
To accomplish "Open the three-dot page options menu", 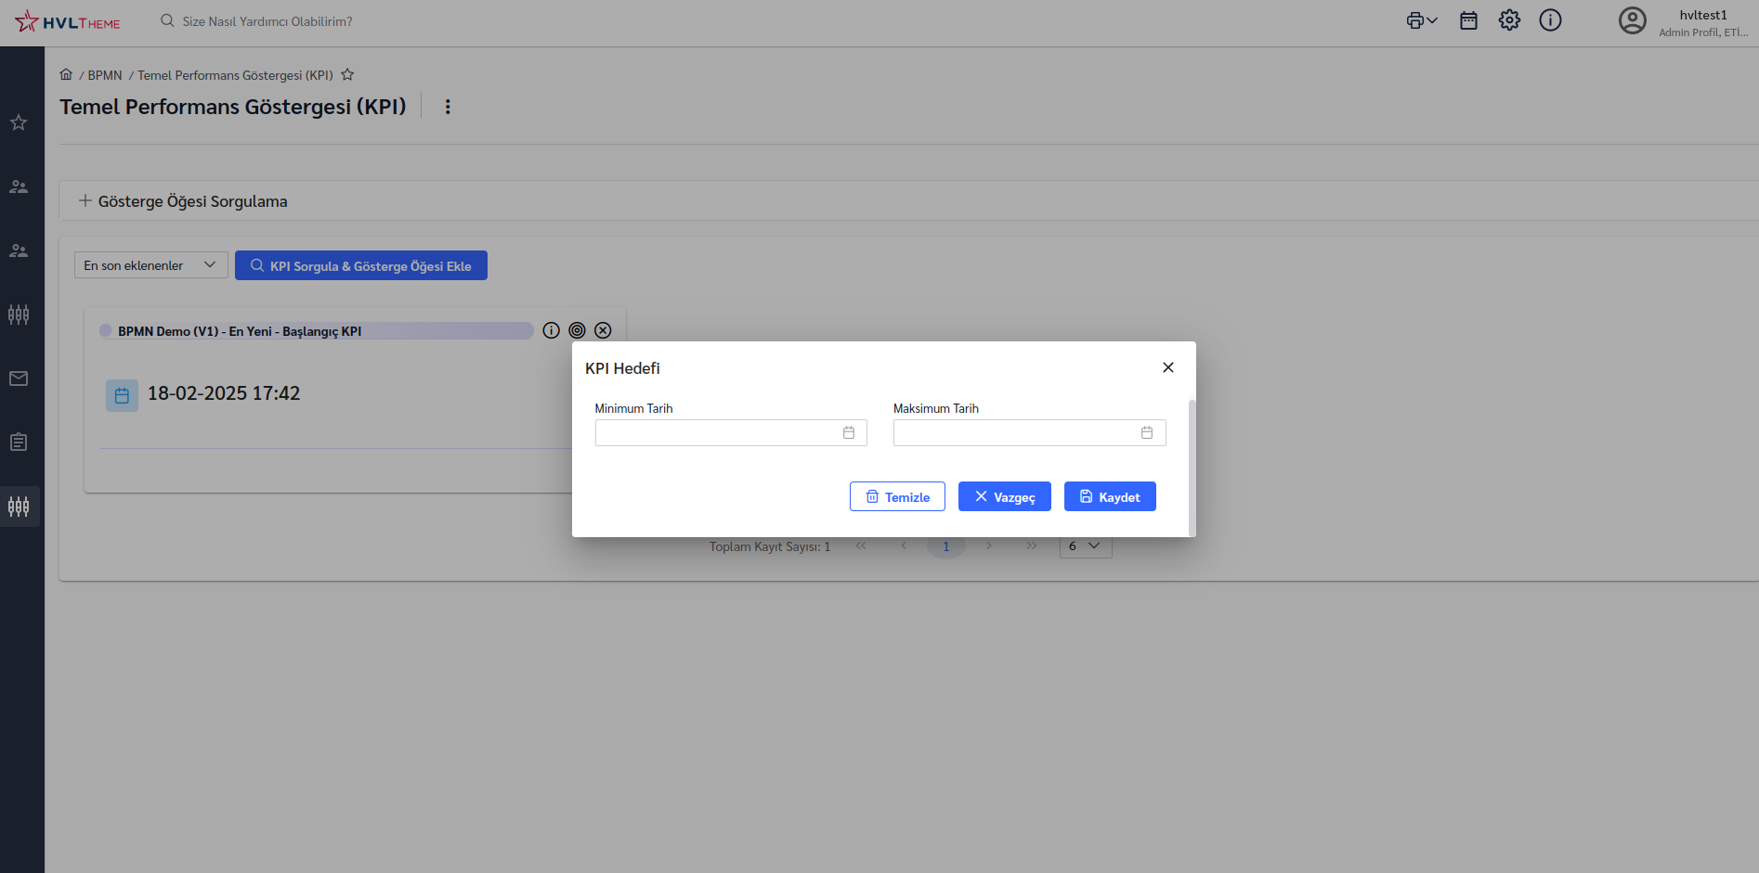I will [x=448, y=107].
